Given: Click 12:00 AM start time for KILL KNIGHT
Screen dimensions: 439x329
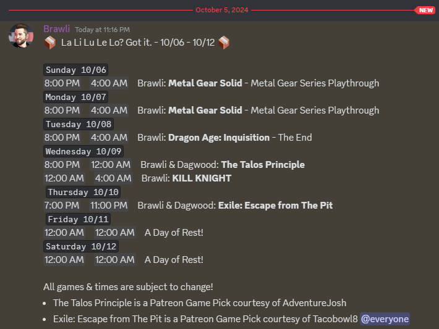Looking at the screenshot, I should pos(64,178).
